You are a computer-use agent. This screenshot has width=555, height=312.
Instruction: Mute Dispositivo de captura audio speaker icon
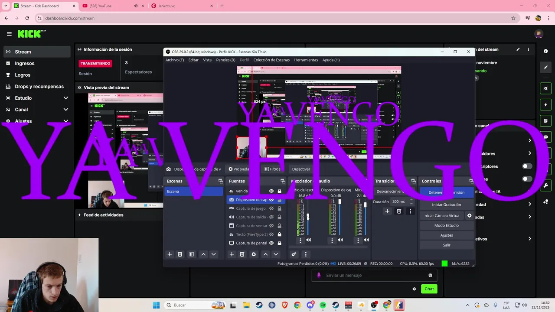coord(341,240)
